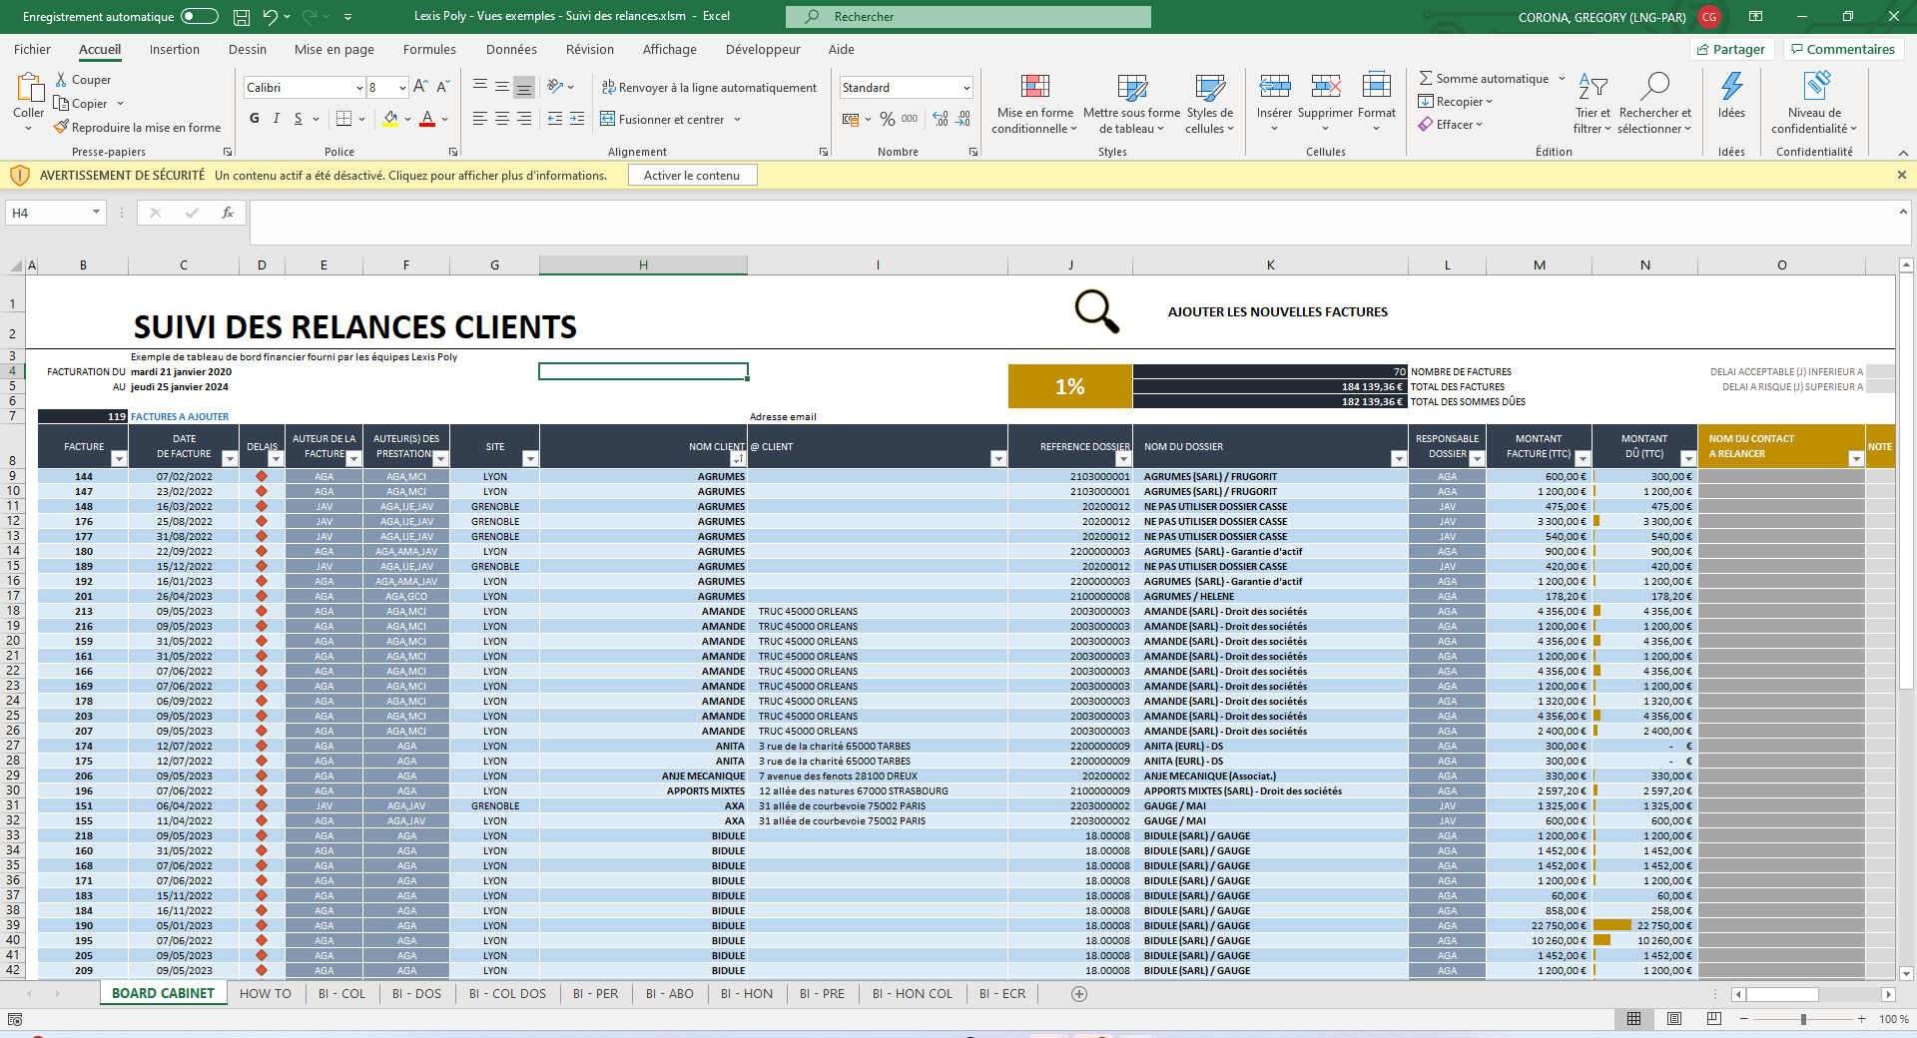
Task: Click the FACTURES A AJOUTER link
Action: (180, 417)
